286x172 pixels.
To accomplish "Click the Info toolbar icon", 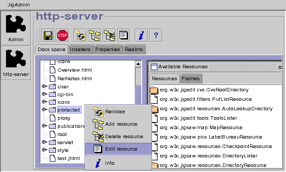I will 141,35.
